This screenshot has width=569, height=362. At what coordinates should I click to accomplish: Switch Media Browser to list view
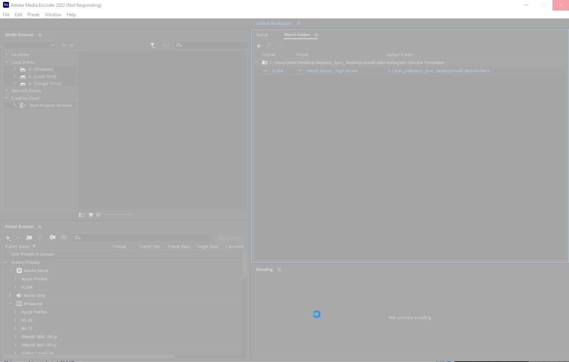tap(82, 215)
